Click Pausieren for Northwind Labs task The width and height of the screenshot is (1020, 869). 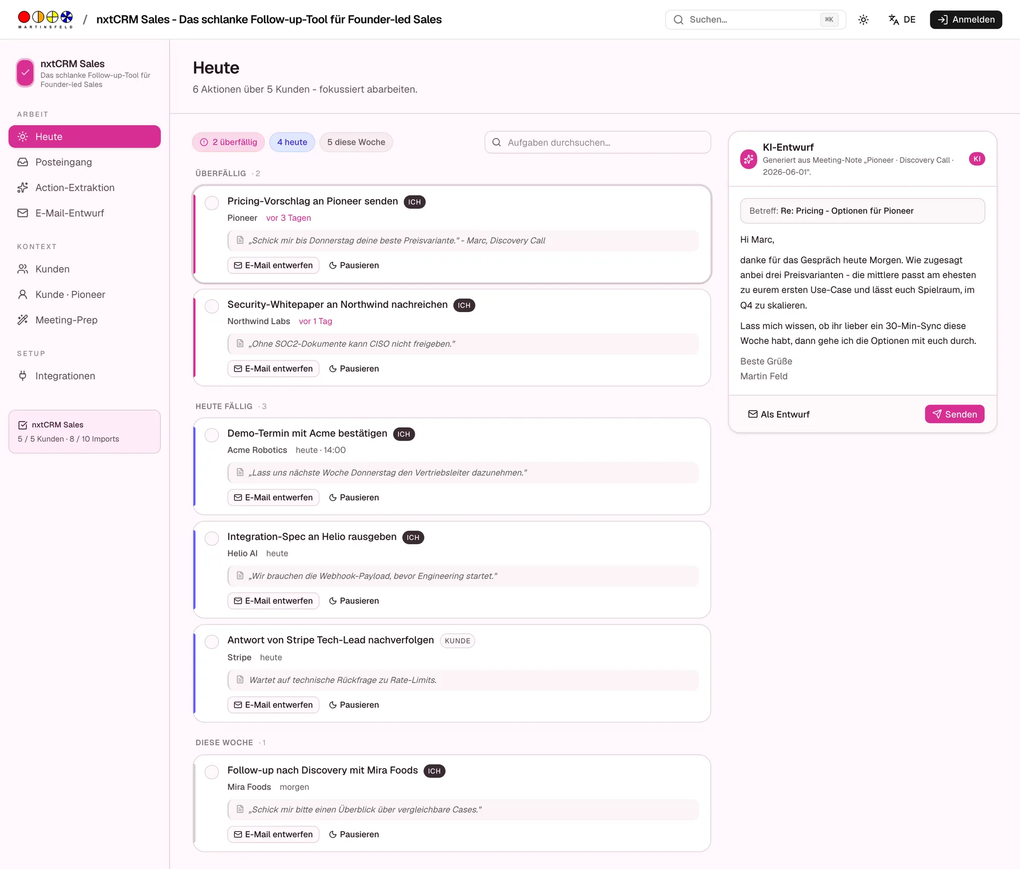[x=354, y=368]
